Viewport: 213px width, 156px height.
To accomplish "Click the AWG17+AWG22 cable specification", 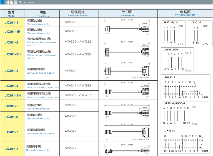I will [x=78, y=85].
